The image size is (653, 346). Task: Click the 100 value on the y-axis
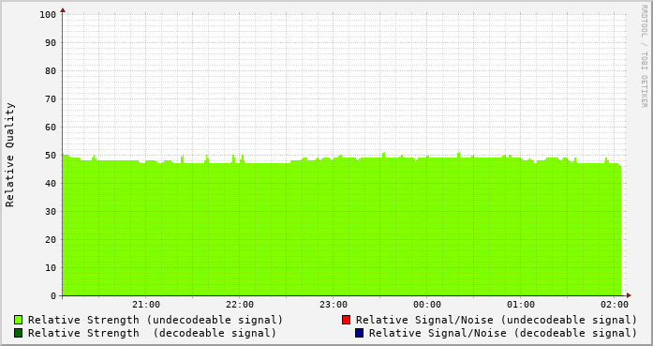(48, 15)
